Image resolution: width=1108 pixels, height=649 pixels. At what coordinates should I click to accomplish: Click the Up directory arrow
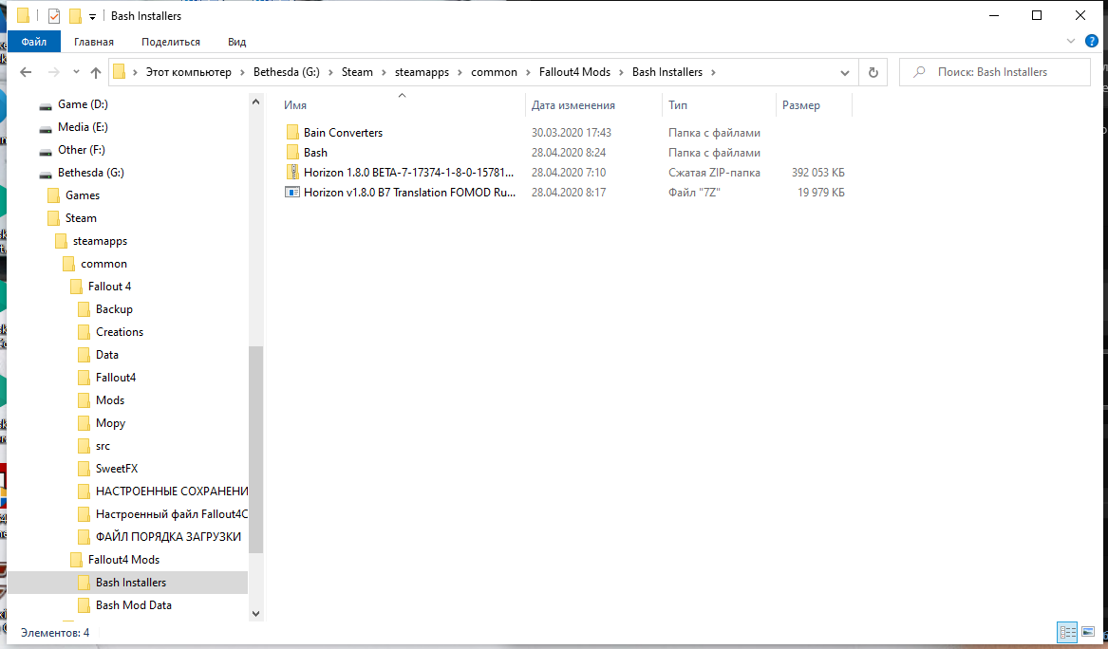point(96,72)
